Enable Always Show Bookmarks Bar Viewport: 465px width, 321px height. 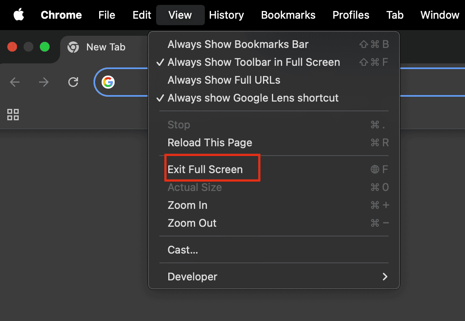(238, 44)
